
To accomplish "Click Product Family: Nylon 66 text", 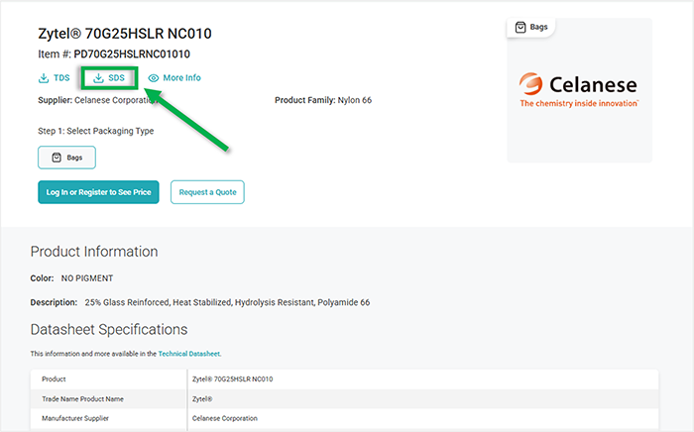I will 323,100.
